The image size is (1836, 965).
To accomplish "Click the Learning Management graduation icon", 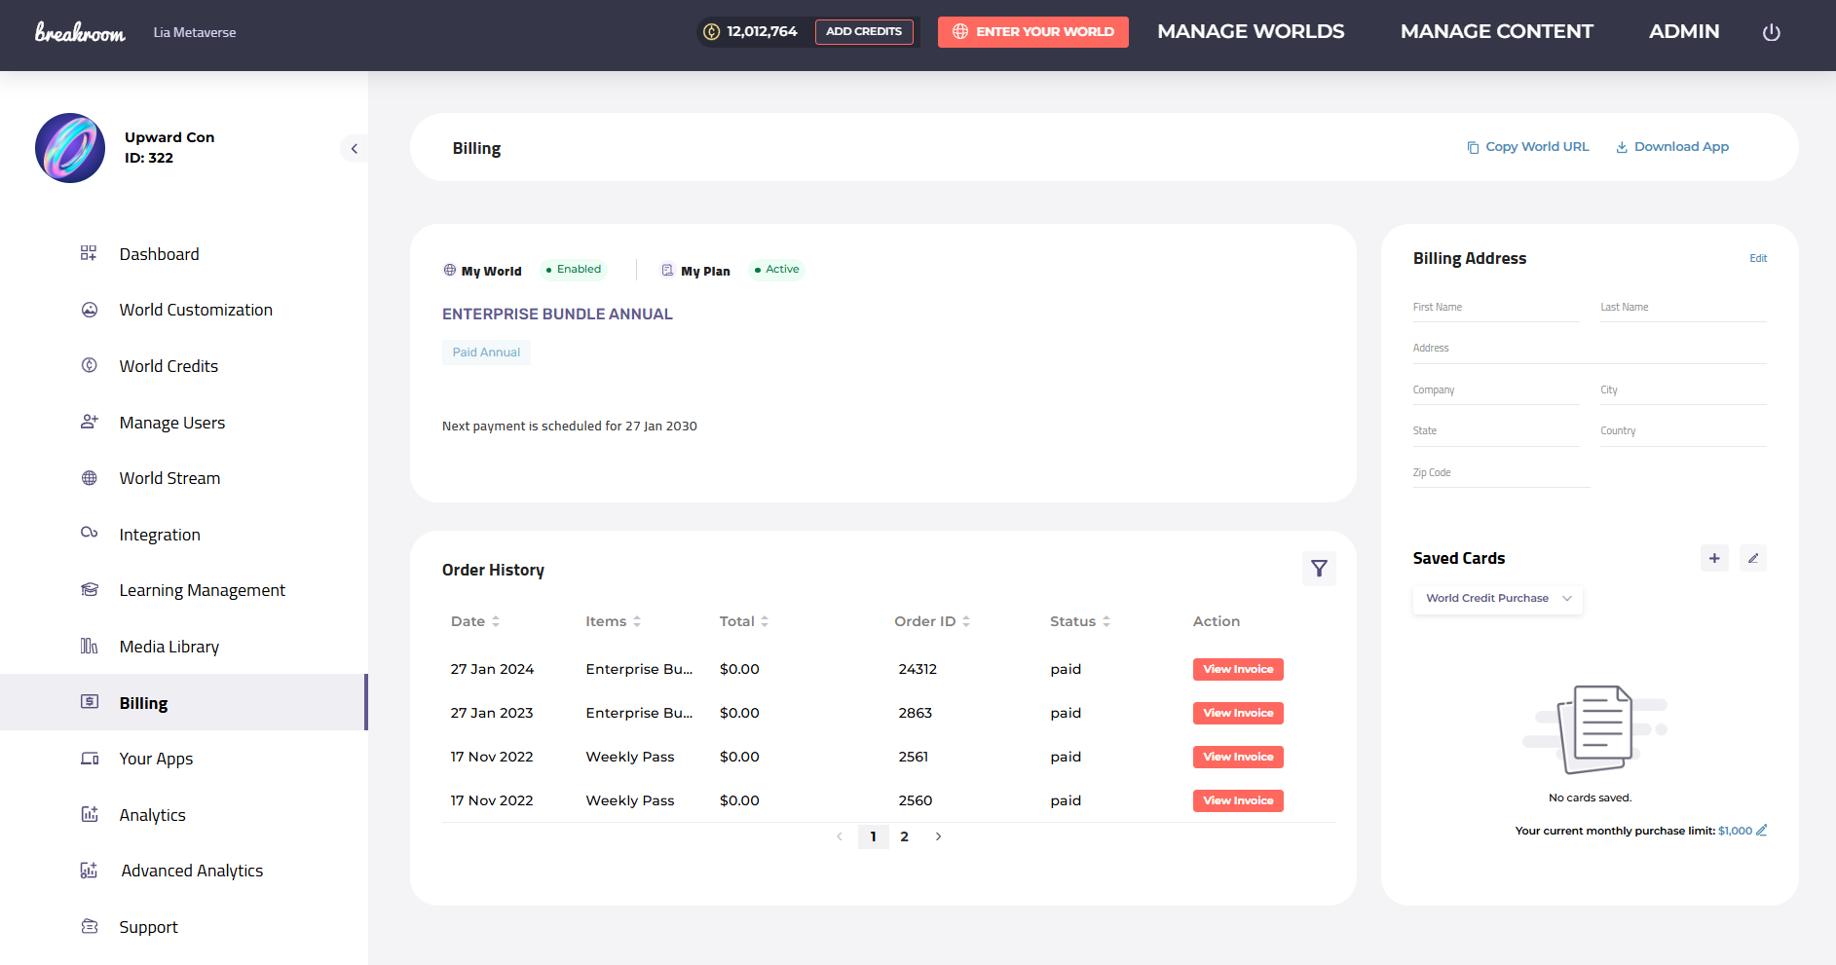I will point(89,589).
